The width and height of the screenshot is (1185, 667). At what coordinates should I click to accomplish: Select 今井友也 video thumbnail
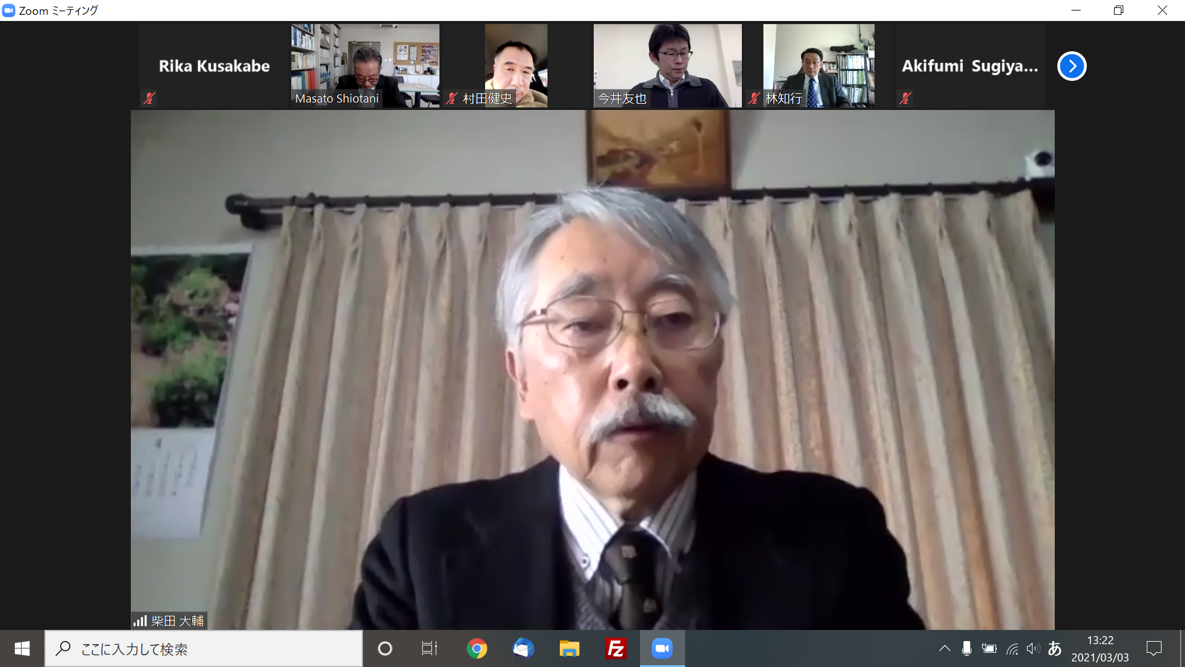(x=668, y=66)
